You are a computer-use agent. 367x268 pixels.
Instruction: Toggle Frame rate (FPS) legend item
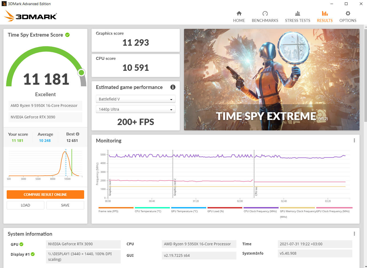pos(116,209)
